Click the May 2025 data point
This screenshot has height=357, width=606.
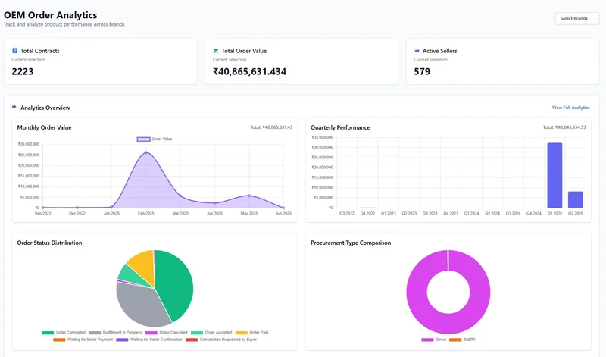point(249,196)
